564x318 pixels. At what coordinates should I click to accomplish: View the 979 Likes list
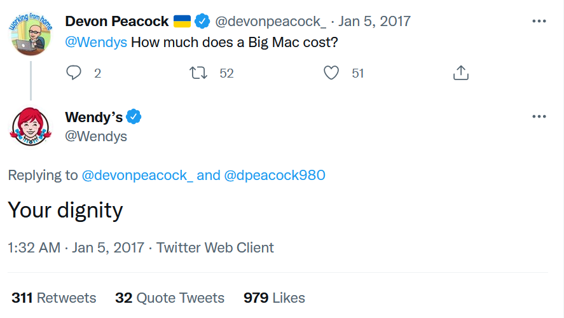(x=274, y=298)
